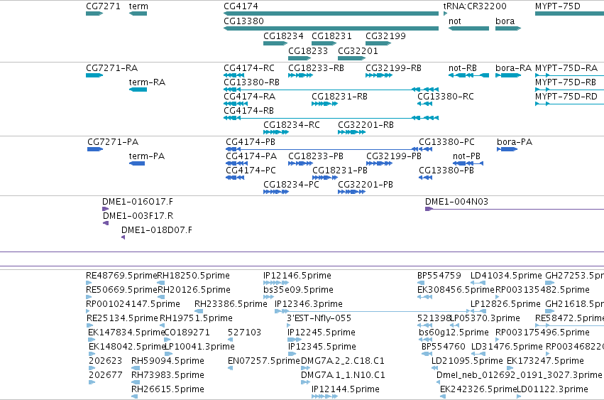Select gene CG32201
604x400 pixels.
[x=351, y=58]
